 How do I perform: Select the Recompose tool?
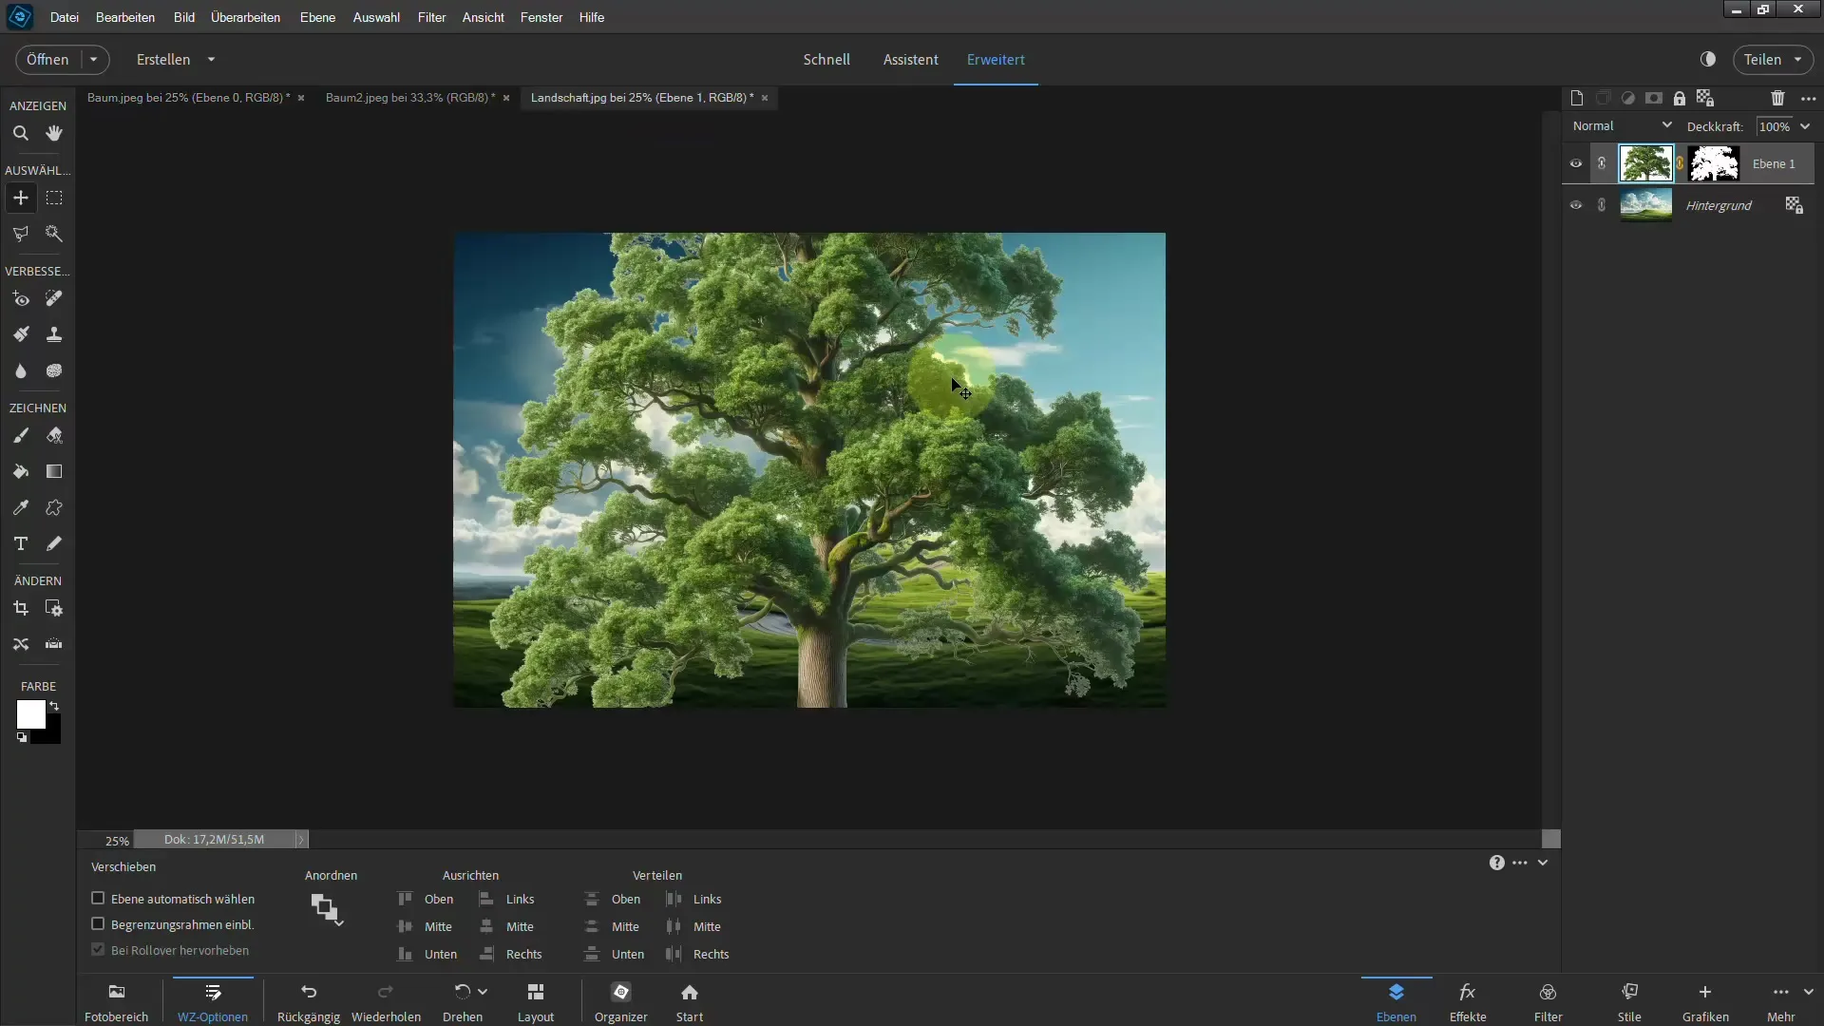(54, 608)
